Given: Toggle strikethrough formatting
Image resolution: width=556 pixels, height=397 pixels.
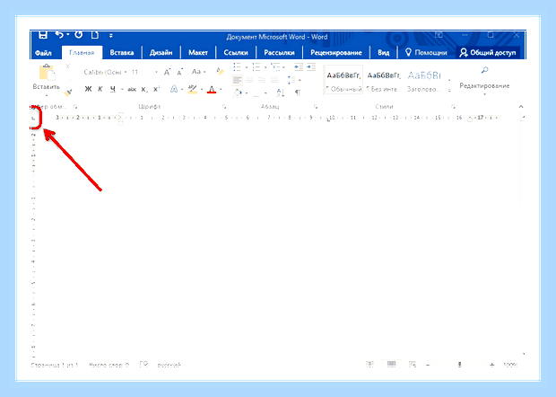Looking at the screenshot, I should click(x=132, y=90).
